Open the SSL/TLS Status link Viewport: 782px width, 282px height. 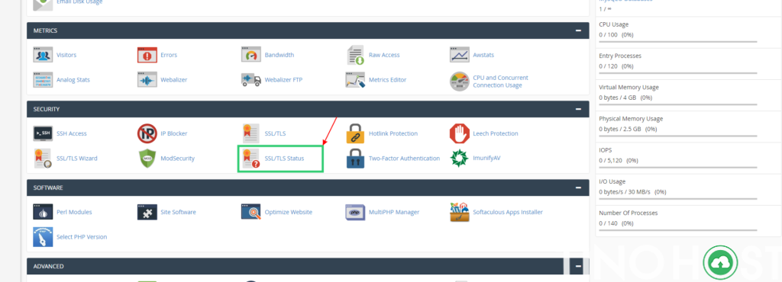click(x=284, y=159)
